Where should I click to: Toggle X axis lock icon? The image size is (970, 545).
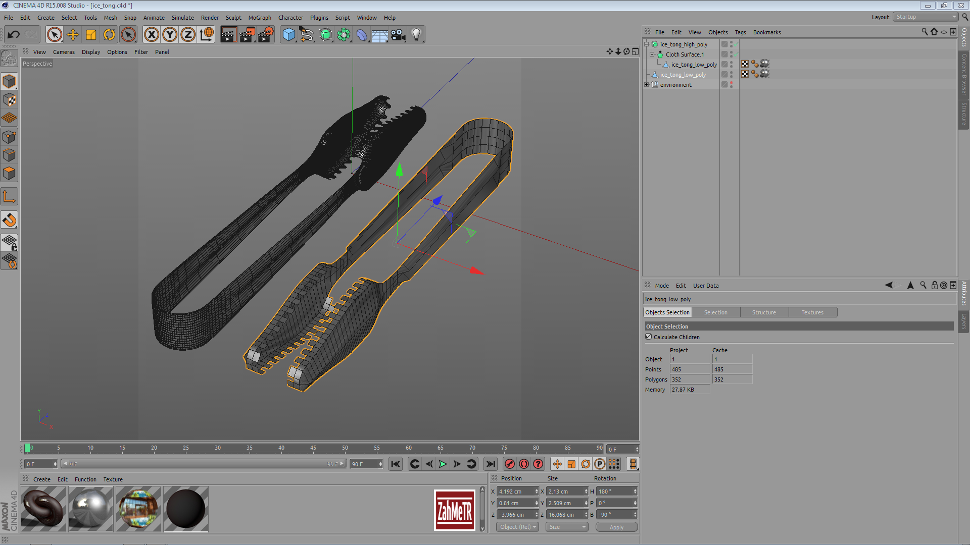coord(151,35)
